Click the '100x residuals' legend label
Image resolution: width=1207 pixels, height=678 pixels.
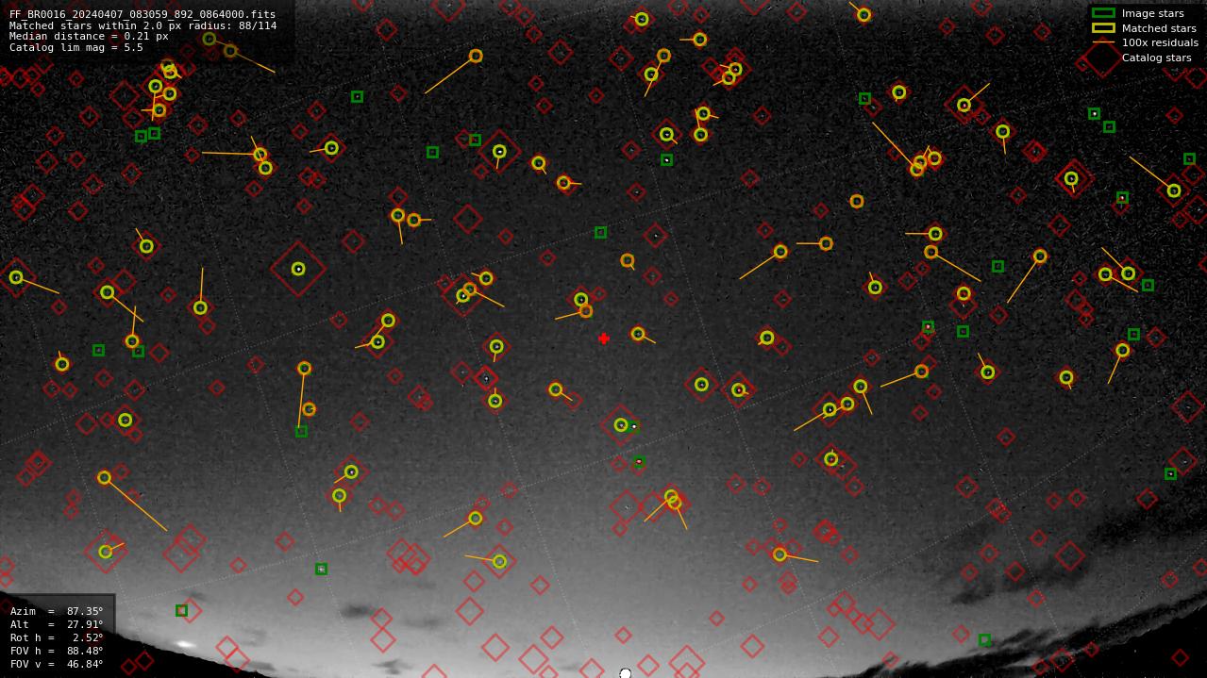pos(1160,42)
